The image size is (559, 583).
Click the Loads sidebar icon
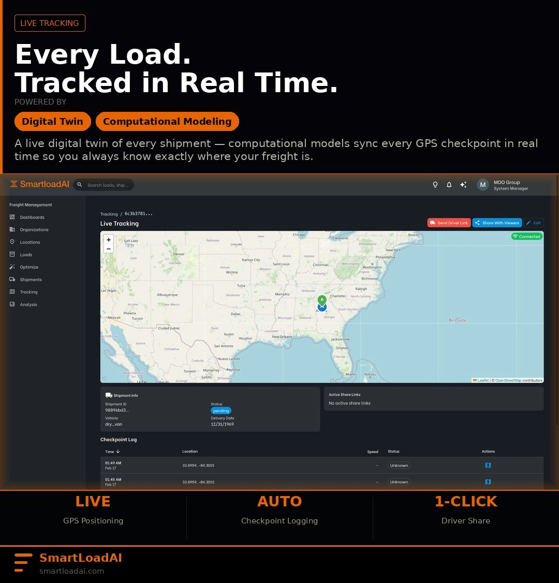click(x=12, y=254)
